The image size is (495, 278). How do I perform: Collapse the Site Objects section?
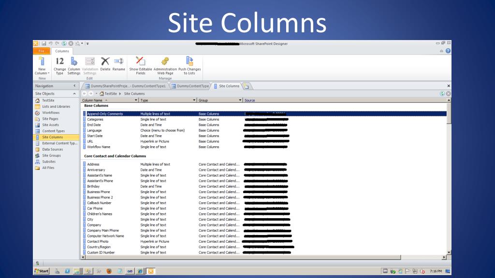[74, 94]
